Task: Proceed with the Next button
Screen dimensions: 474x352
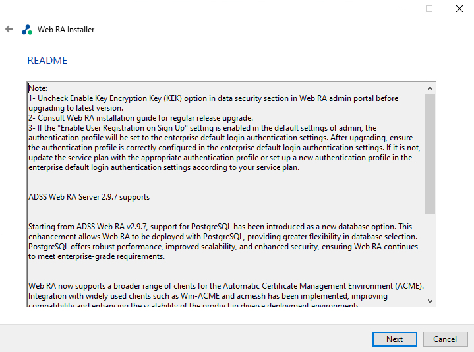Action: tap(394, 339)
